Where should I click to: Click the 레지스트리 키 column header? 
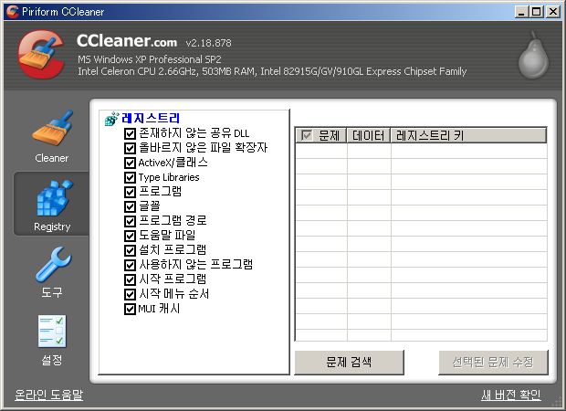click(468, 135)
